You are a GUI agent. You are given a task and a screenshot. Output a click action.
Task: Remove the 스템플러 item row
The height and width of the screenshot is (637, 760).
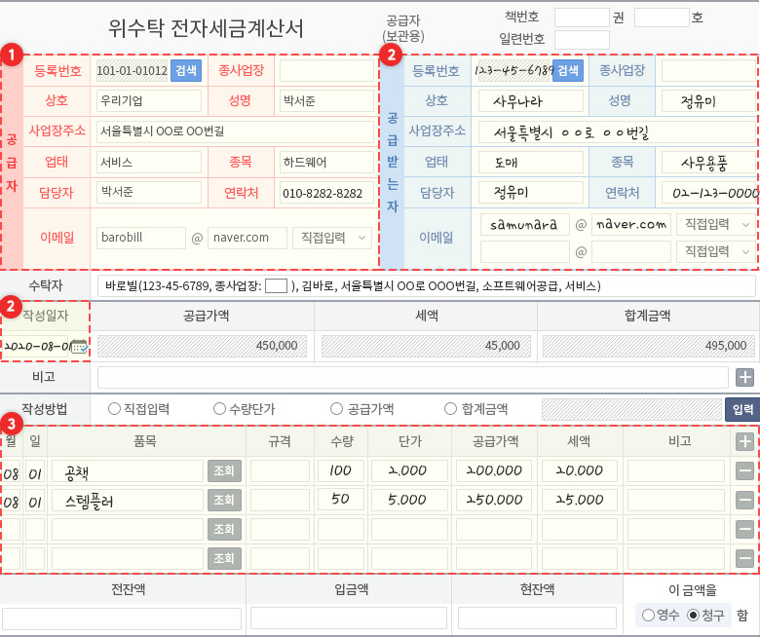tap(745, 500)
